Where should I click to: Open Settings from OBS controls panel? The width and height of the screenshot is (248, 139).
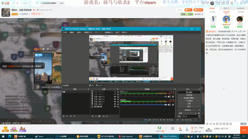click(x=189, y=104)
